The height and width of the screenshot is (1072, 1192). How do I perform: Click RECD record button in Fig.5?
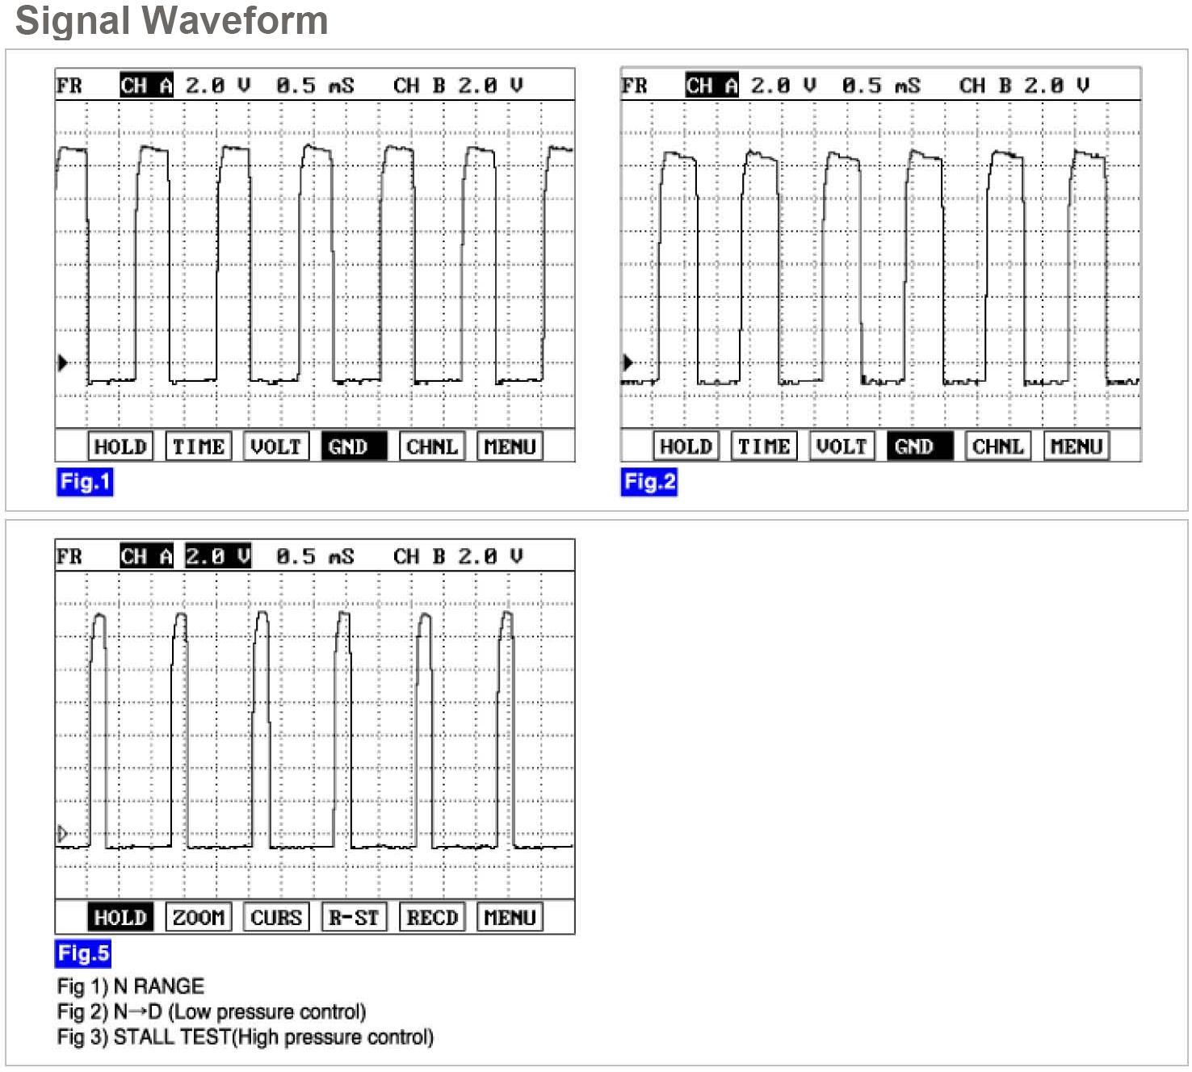point(432,918)
